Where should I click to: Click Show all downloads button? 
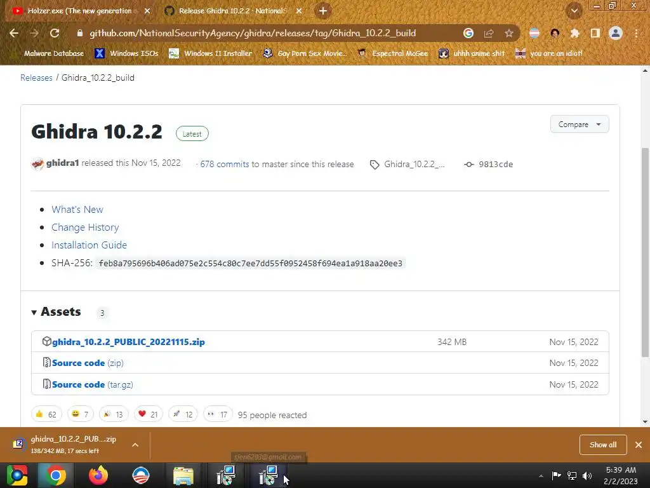pos(603,445)
